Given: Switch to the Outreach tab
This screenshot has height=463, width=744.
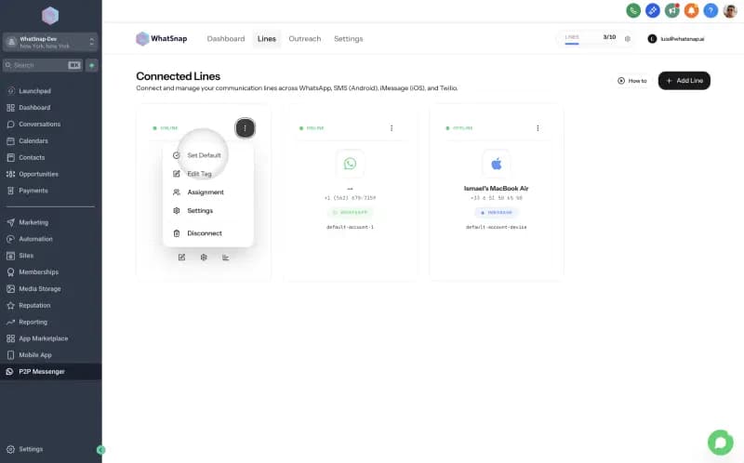Looking at the screenshot, I should (305, 39).
